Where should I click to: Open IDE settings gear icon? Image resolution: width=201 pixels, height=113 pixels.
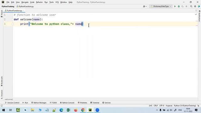point(195,6)
